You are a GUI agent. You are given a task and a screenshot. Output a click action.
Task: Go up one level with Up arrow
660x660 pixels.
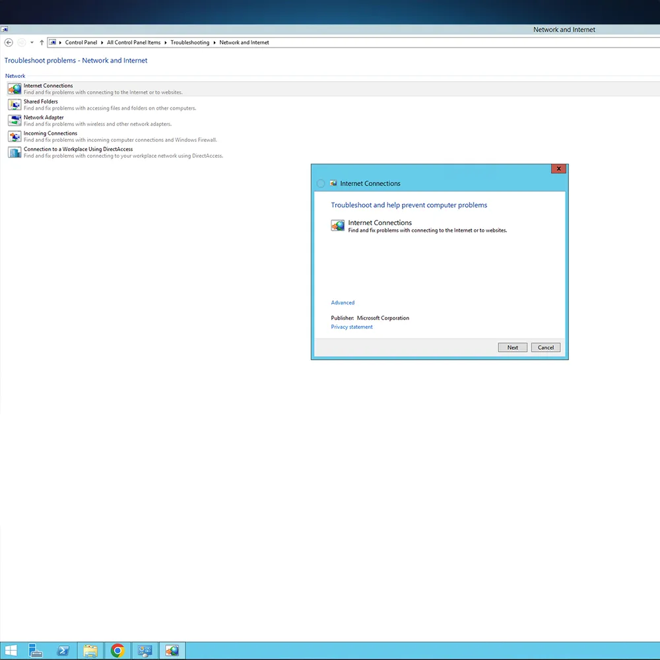[42, 42]
